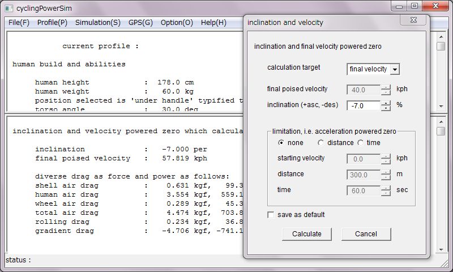Minimize the cyclingPowerSim main window
This screenshot has width=453, height=272.
(x=399, y=6)
